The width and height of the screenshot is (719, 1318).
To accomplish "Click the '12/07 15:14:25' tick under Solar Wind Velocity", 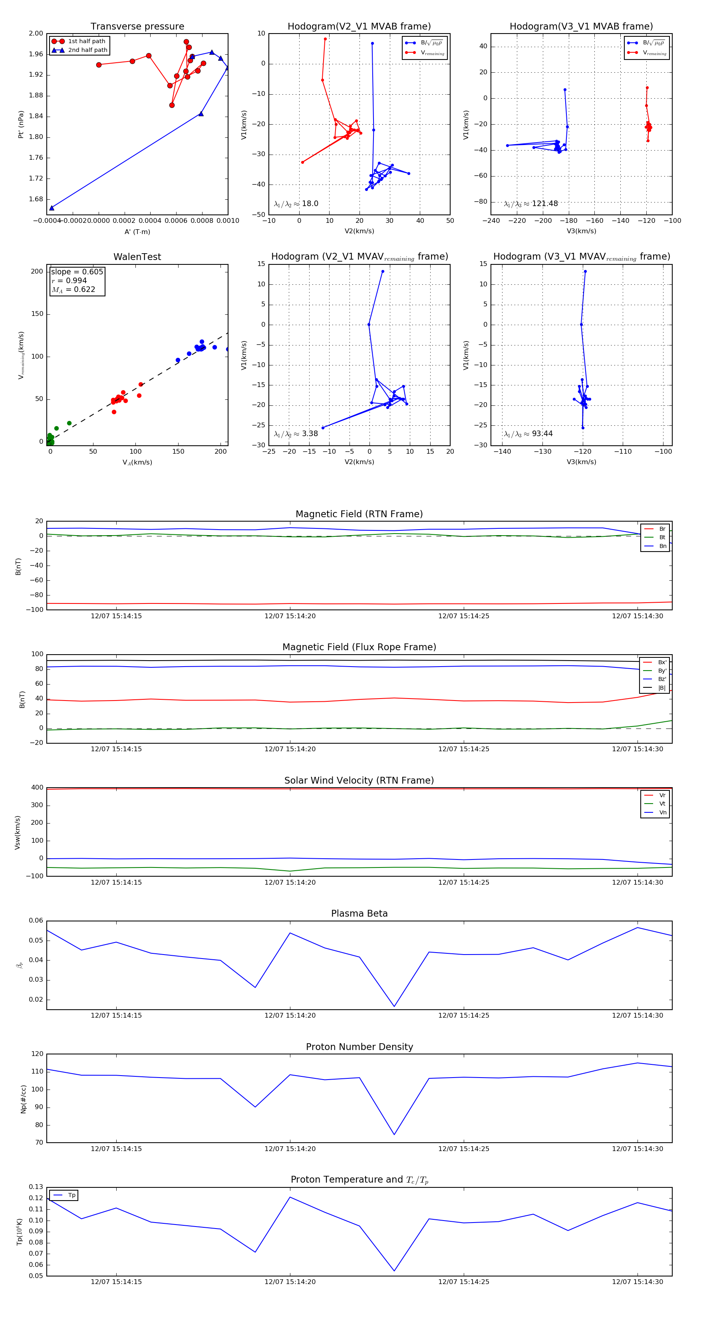I will click(x=464, y=883).
